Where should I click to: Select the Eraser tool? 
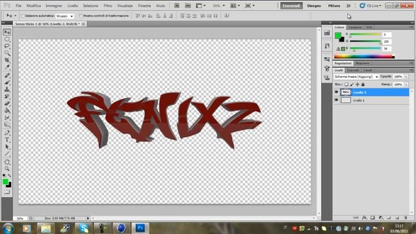7,103
